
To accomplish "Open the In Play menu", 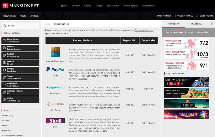I will pos(76,6).
